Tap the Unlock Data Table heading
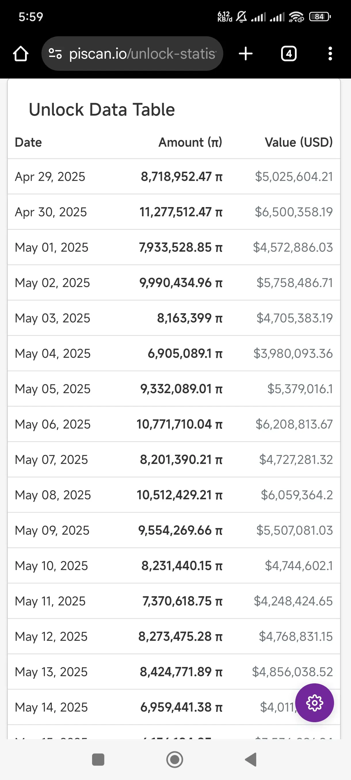Image resolution: width=351 pixels, height=780 pixels. point(102,110)
